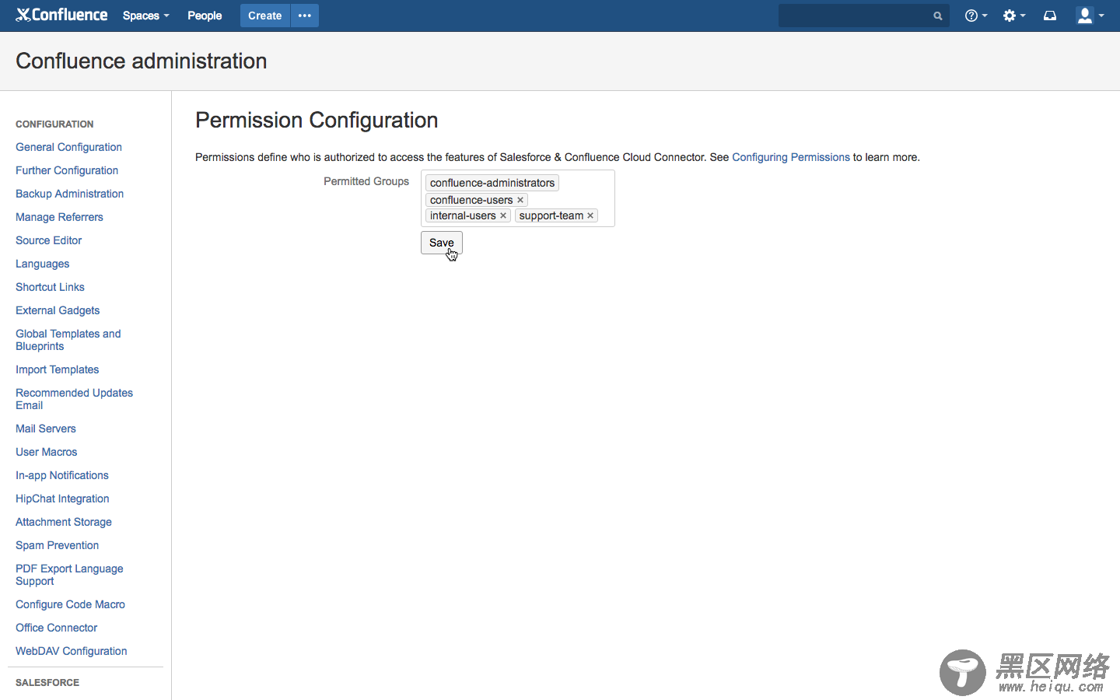Open Attachment Storage settings

click(64, 522)
